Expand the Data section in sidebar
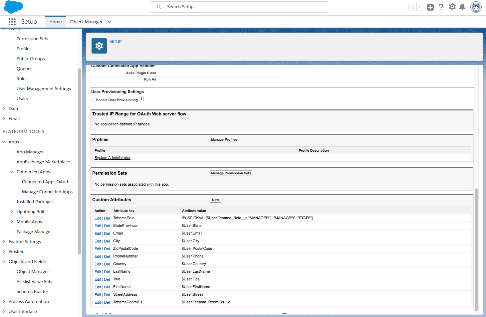Screen dimensions: 486x317 4,108
